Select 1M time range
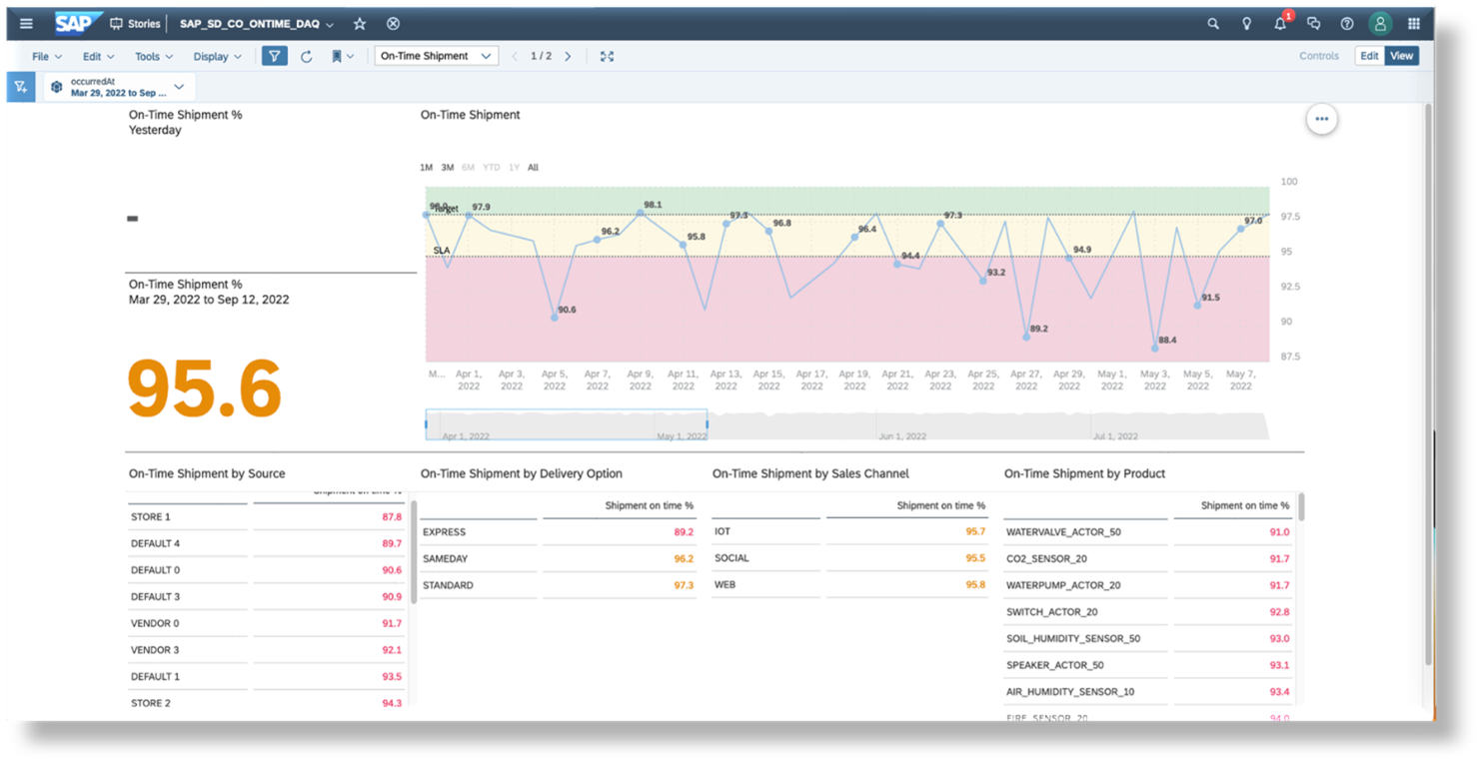Screen dimensions: 1483x769 (x=426, y=168)
